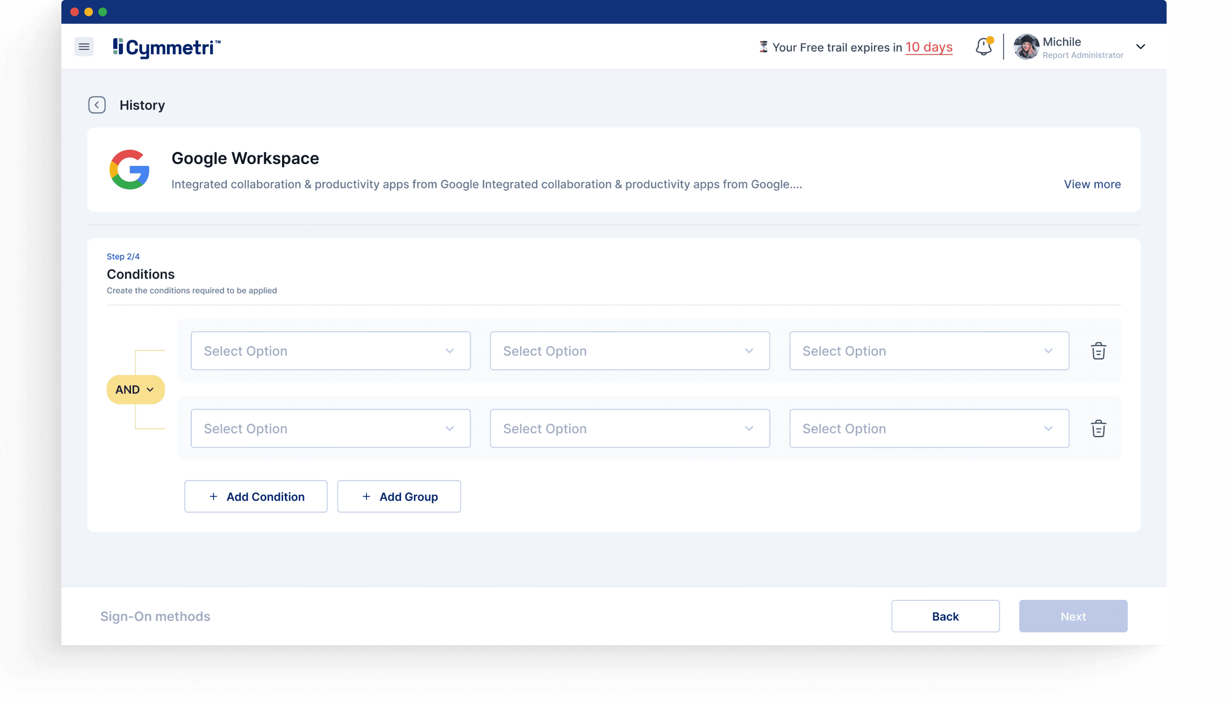Open first row's middle Select Option dropdown
The image size is (1228, 704).
point(629,351)
